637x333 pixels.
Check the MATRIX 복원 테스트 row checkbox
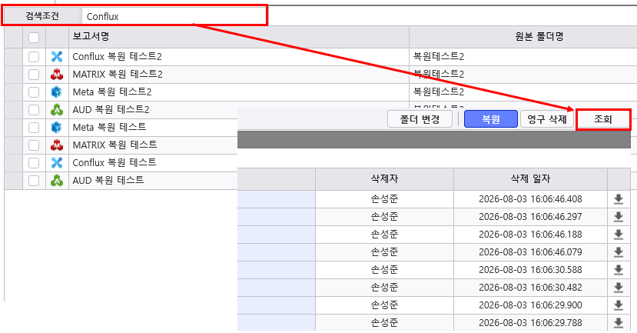click(x=34, y=145)
